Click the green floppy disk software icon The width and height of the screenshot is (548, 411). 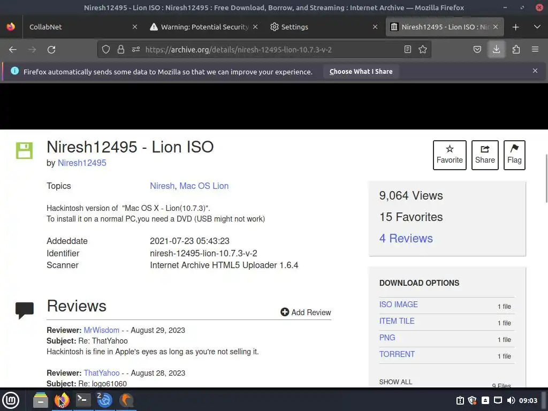(25, 150)
